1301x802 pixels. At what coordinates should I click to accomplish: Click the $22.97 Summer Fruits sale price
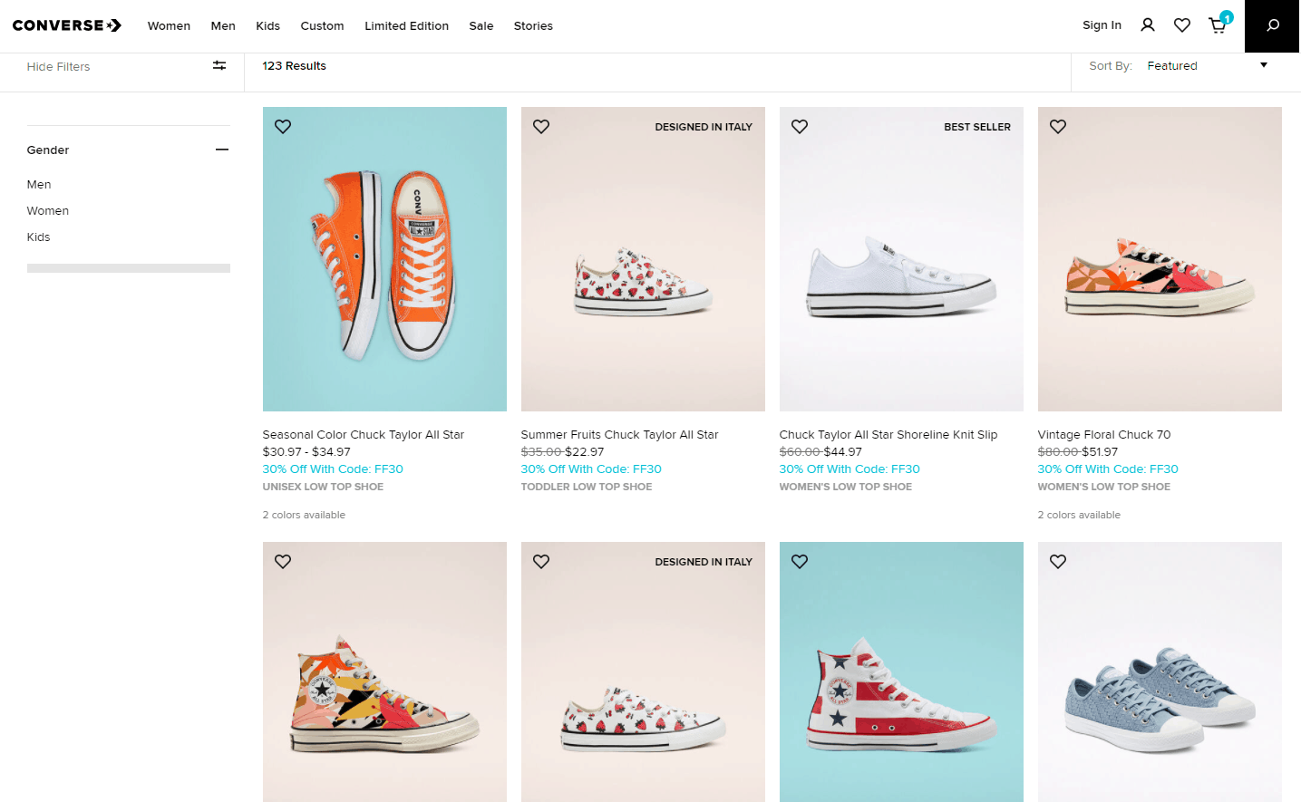[x=585, y=452]
